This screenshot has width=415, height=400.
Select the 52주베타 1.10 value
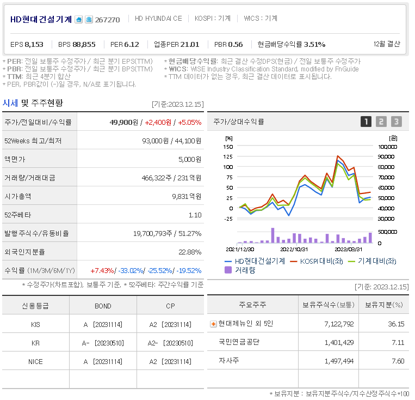[x=195, y=215]
